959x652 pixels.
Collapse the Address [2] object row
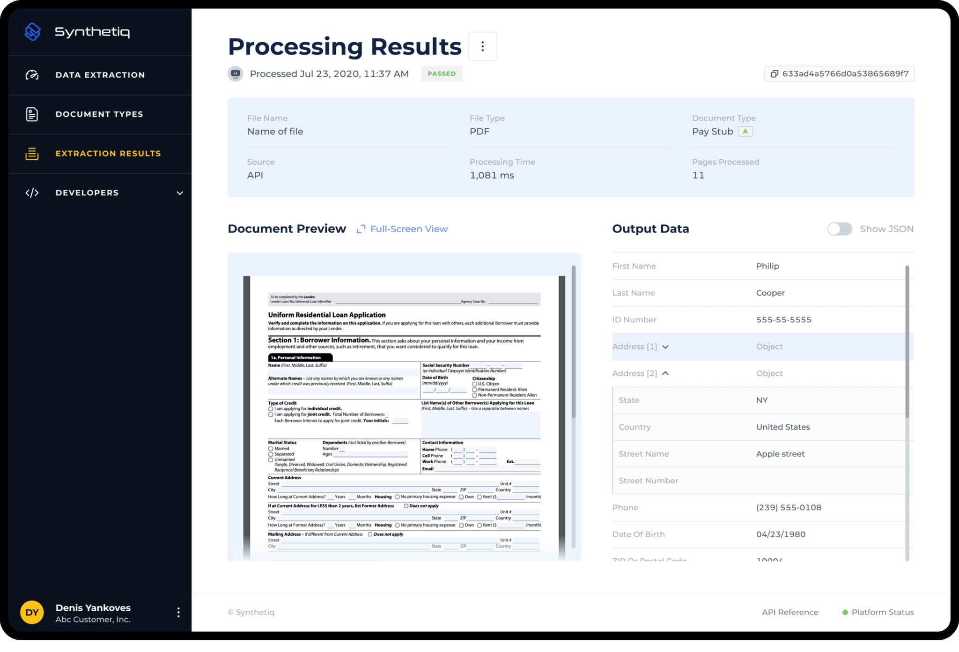665,373
